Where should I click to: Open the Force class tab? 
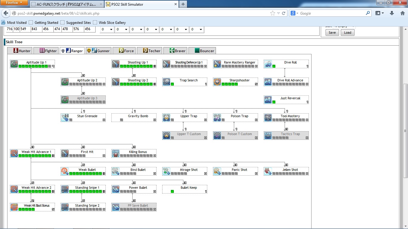[x=124, y=51]
